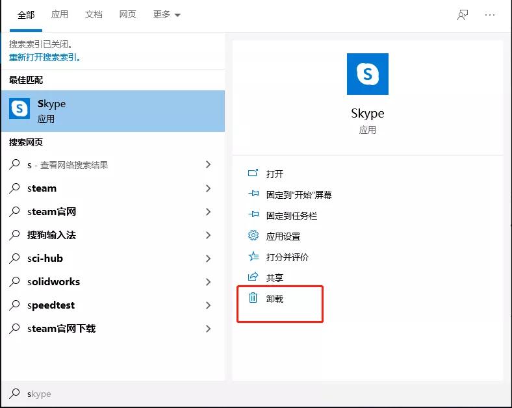Click the search icon beside solidworks

click(x=14, y=282)
